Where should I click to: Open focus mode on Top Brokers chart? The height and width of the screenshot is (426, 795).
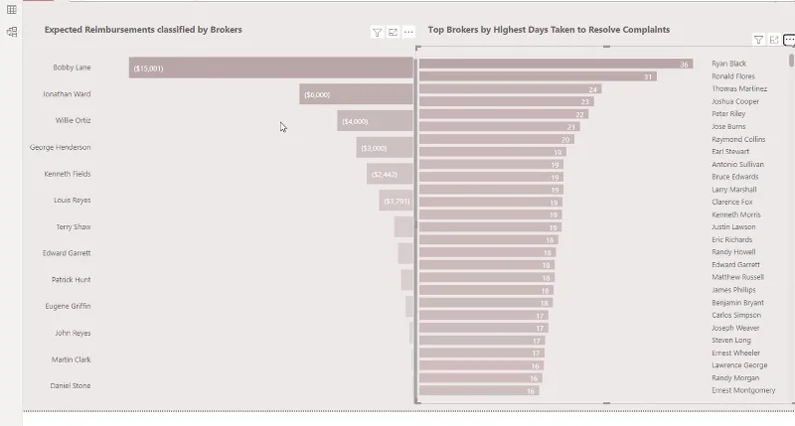[774, 40]
